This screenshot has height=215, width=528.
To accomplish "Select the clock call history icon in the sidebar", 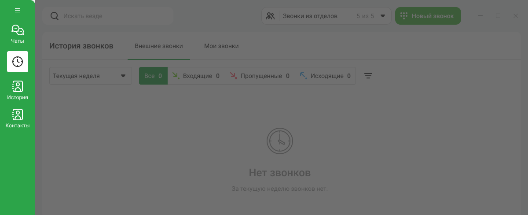I will (x=18, y=62).
